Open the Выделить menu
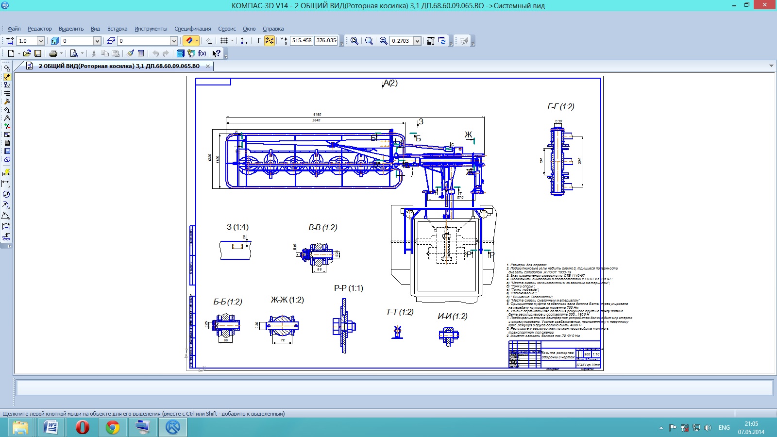Viewport: 777px width, 437px height. (71, 29)
